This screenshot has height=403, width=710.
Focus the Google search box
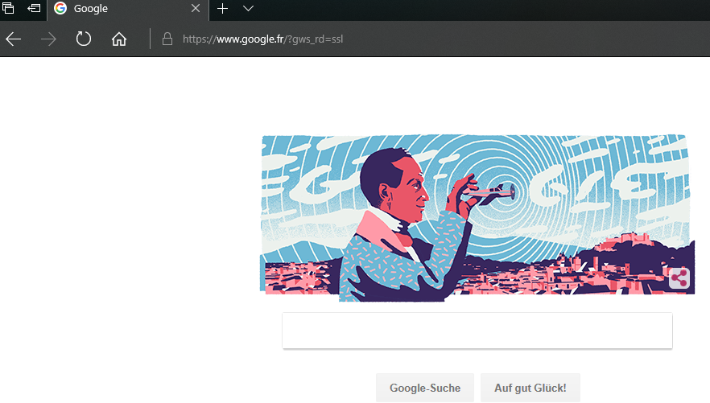[477, 331]
